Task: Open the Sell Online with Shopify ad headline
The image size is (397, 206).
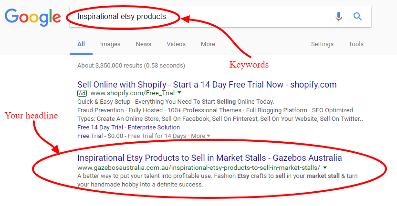Action: 207,85
